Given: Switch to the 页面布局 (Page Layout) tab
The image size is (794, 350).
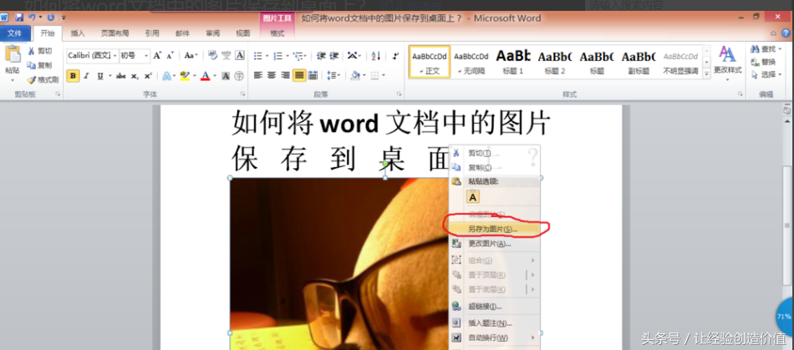Looking at the screenshot, I should [x=115, y=33].
